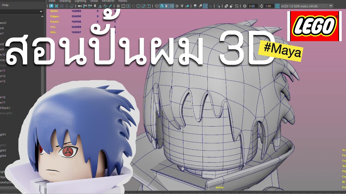Click the arrow of the view transform dropdown
This screenshot has width=346, height=194.
[x=331, y=6]
